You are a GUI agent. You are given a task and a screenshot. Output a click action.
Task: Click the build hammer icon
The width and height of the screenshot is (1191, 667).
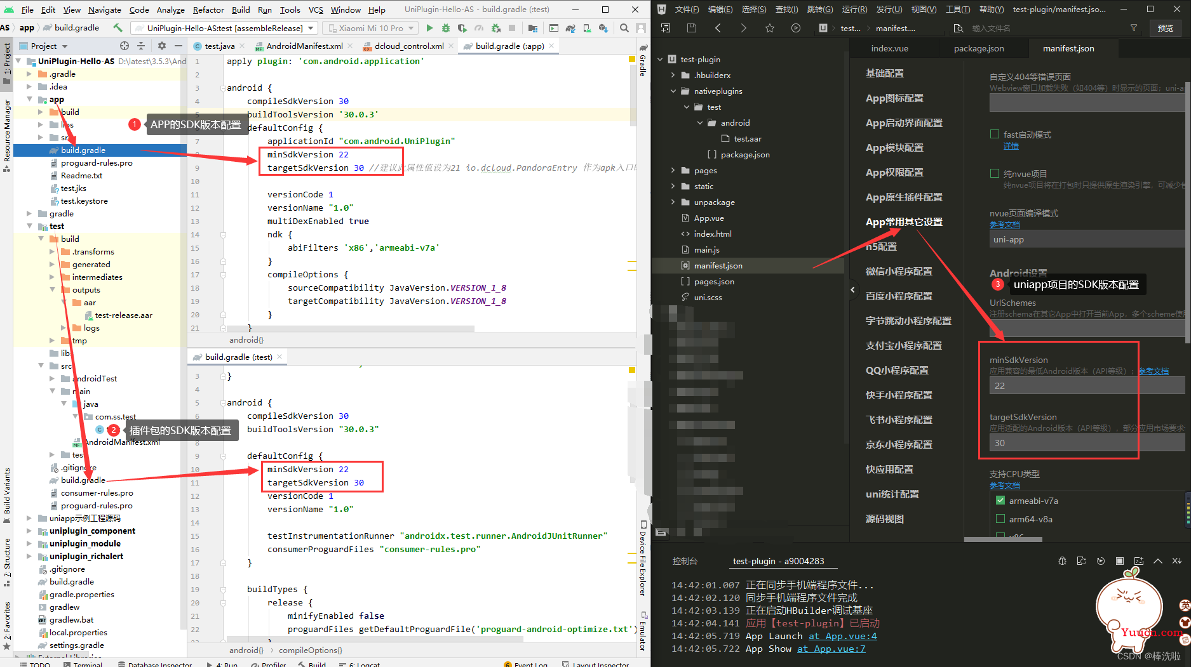click(118, 28)
